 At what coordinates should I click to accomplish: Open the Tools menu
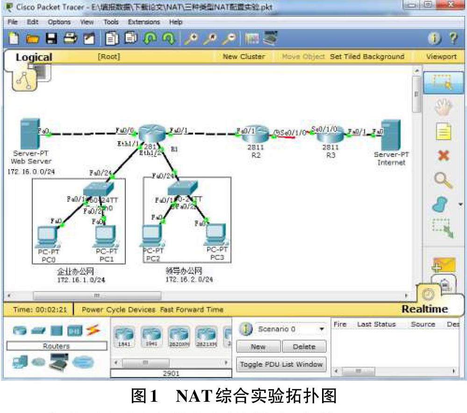(x=111, y=22)
